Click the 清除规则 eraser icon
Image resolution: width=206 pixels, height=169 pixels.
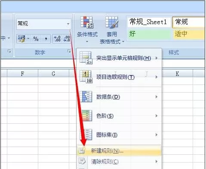coord(82,161)
